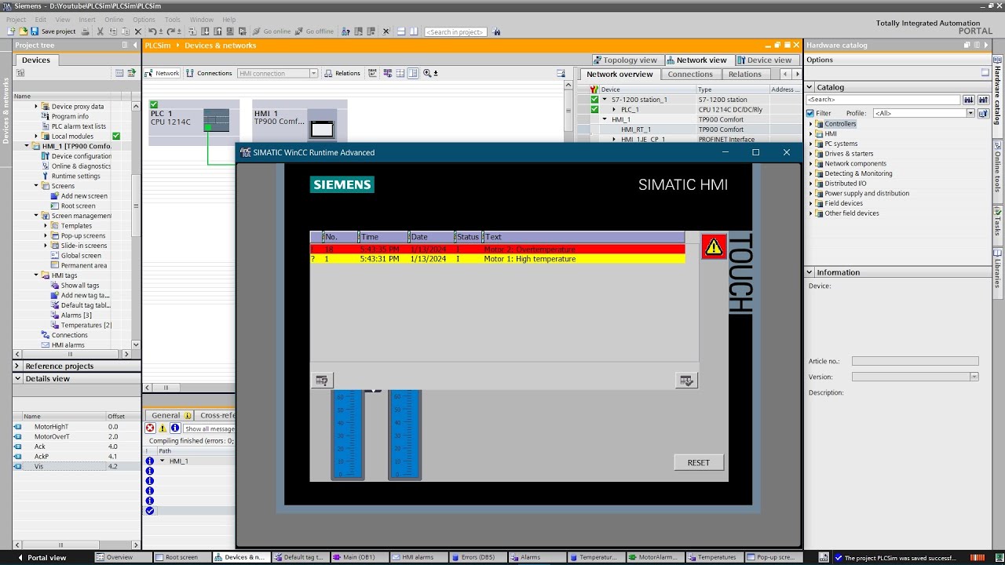Select the Connections mode button

click(209, 73)
